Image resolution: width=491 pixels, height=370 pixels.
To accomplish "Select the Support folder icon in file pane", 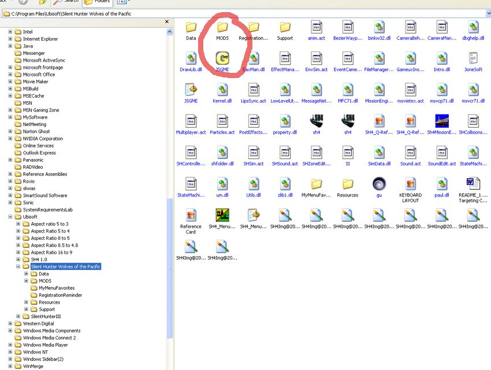I will click(285, 27).
